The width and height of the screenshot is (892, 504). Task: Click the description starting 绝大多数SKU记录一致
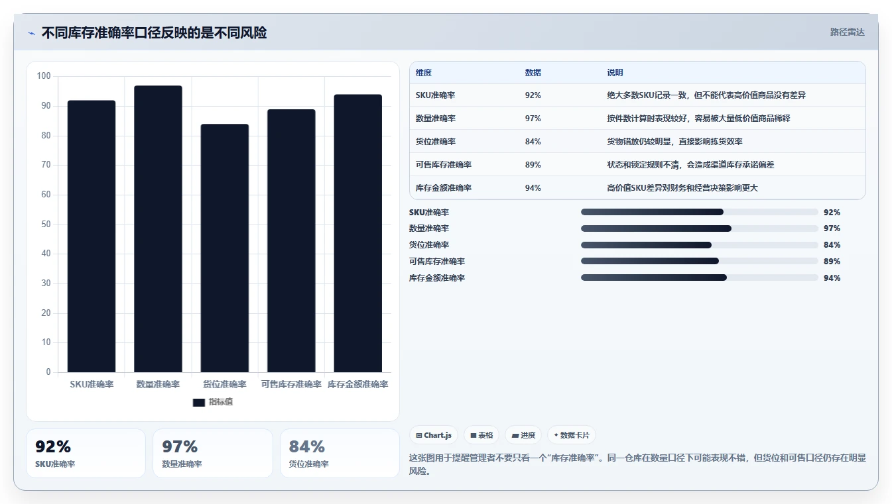click(706, 95)
